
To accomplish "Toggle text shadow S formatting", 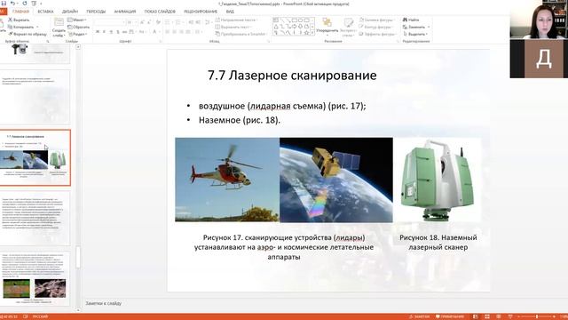I will coord(118,32).
